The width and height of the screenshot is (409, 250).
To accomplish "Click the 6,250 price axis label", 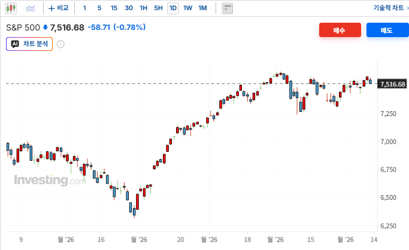I will pyautogui.click(x=388, y=226).
